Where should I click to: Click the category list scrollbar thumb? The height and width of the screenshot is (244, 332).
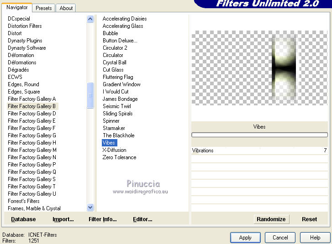point(90,95)
